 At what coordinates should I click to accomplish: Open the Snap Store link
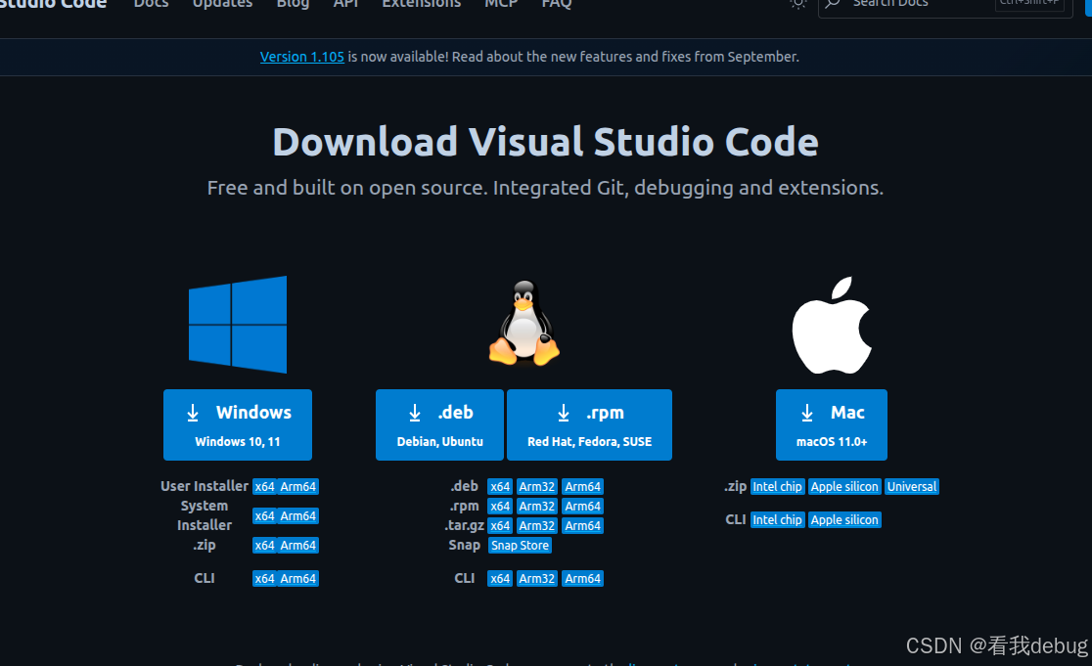[x=520, y=545]
